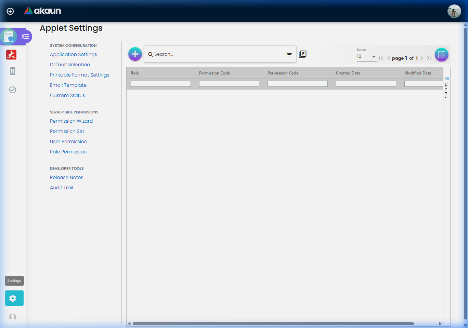Image resolution: width=468 pixels, height=328 pixels.
Task: Click the info applet icon in sidebar
Action: (x=13, y=71)
